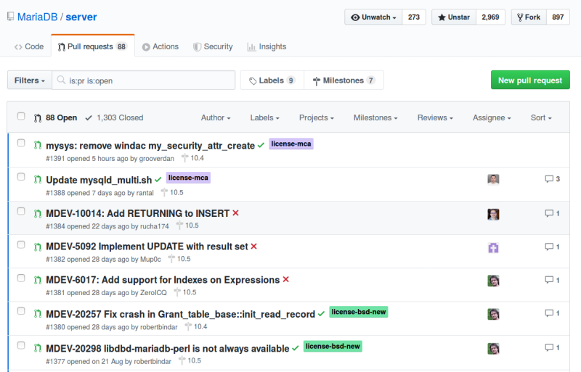This screenshot has height=372, width=581.
Task: Click the license-mca label on mysys PR
Action: click(291, 144)
